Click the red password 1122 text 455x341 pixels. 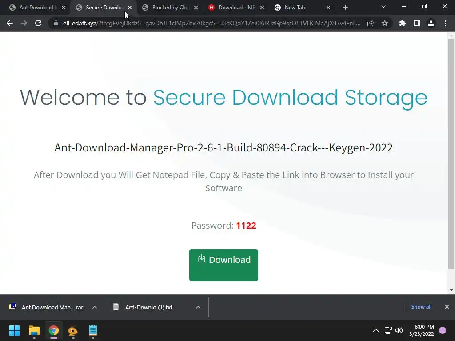point(246,226)
